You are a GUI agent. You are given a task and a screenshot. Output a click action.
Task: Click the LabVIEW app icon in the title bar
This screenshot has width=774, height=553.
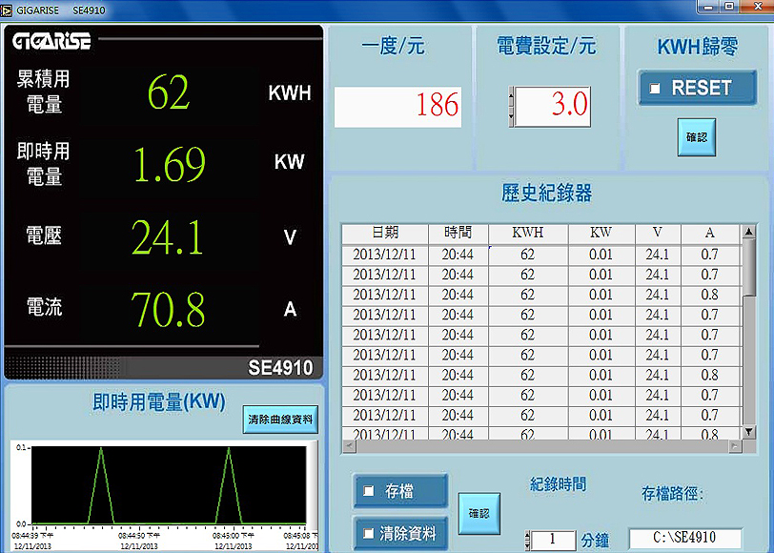(x=6, y=10)
